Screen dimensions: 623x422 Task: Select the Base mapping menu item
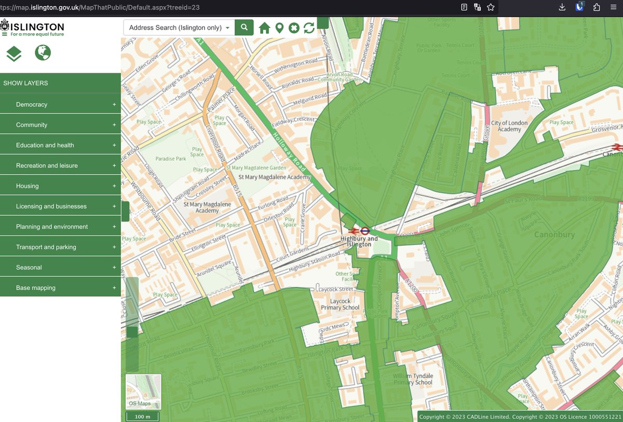coord(60,288)
